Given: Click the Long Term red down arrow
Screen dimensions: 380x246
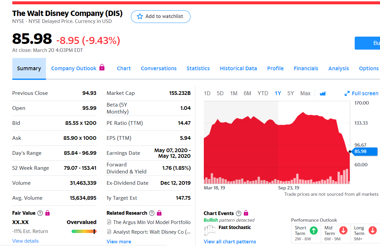Looking at the screenshot, I should pyautogui.click(x=373, y=230).
